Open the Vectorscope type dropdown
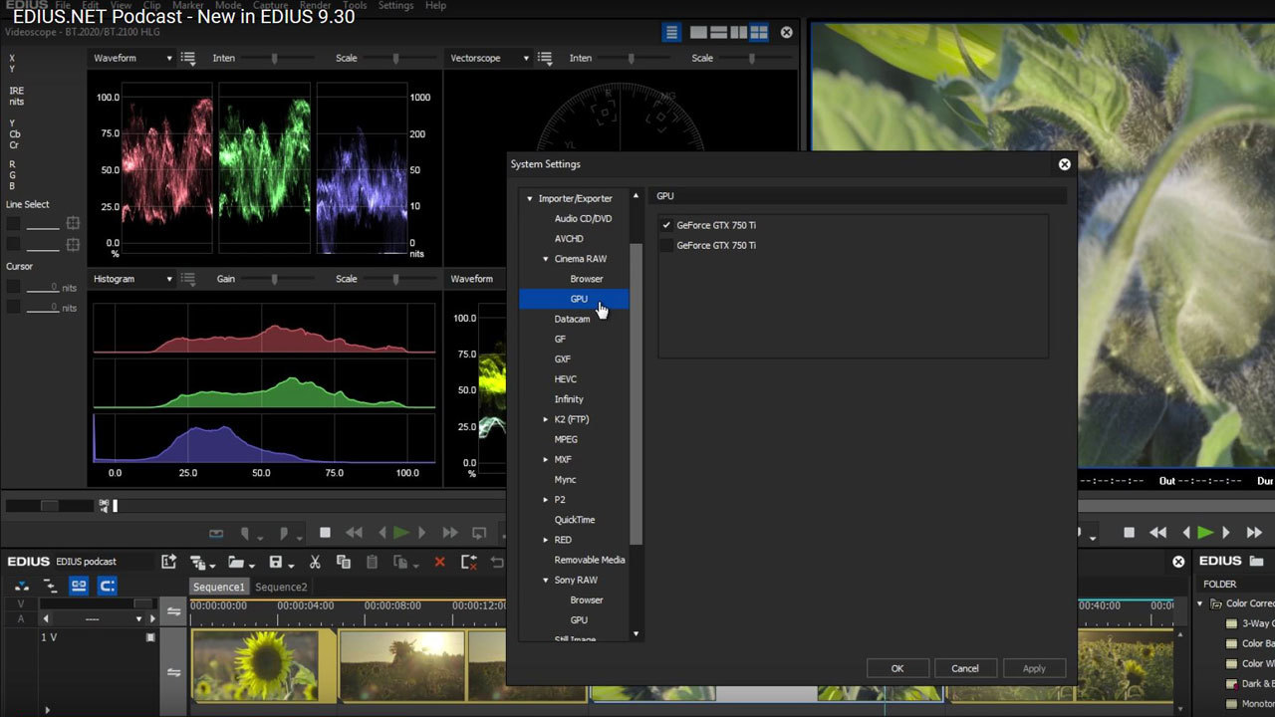The image size is (1275, 717). pyautogui.click(x=489, y=58)
